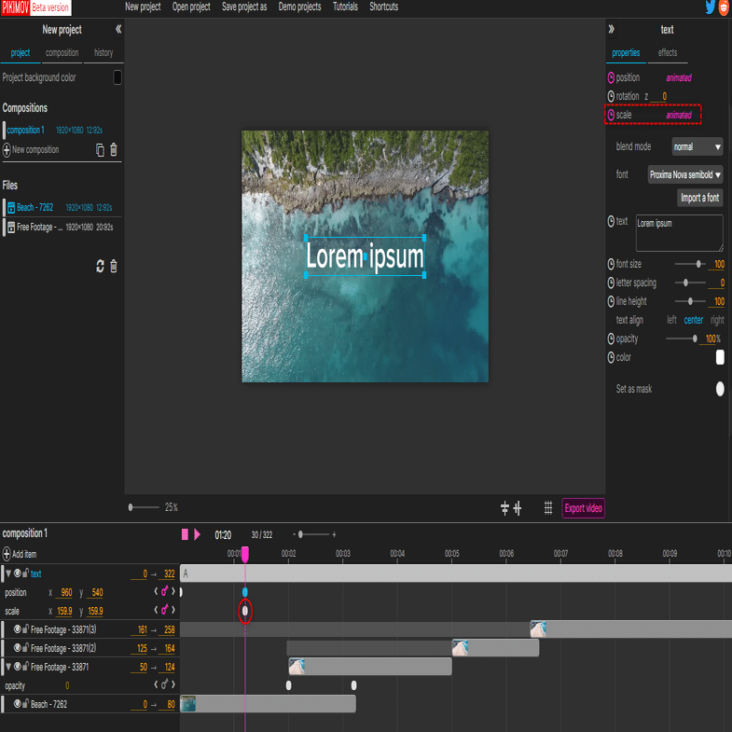Viewport: 732px width, 732px height.
Task: Open the text color swatch
Action: click(720, 357)
